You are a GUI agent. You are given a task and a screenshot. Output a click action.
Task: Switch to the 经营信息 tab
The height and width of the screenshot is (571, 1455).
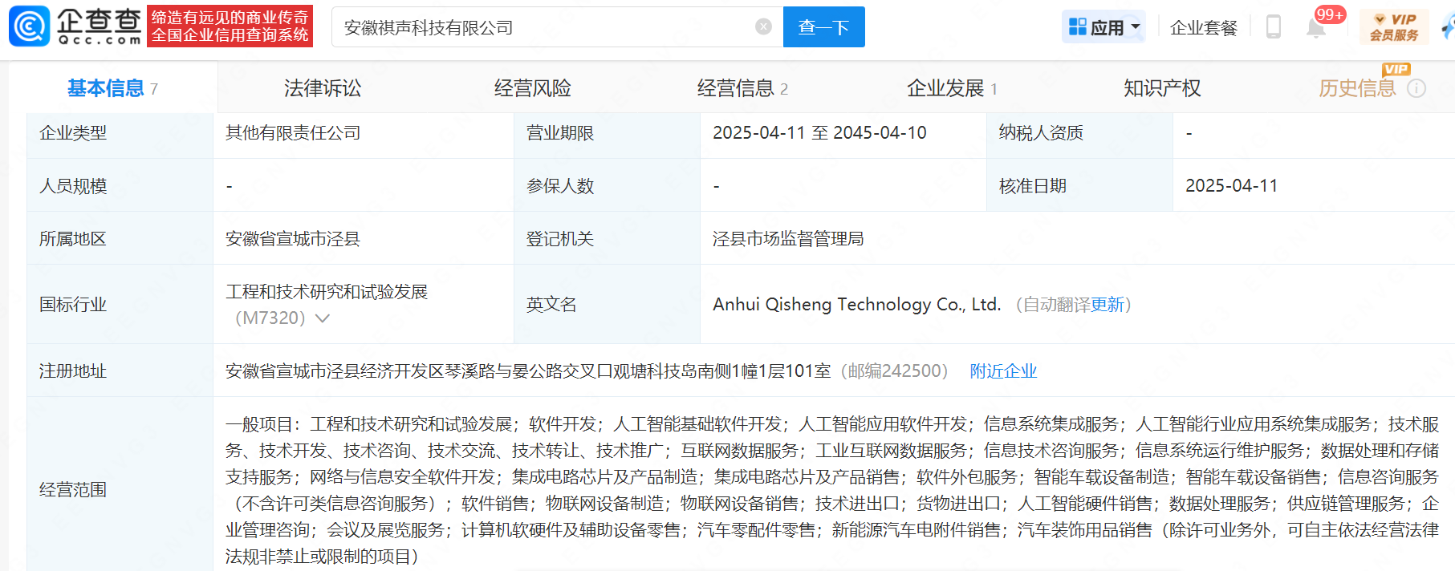pos(742,88)
